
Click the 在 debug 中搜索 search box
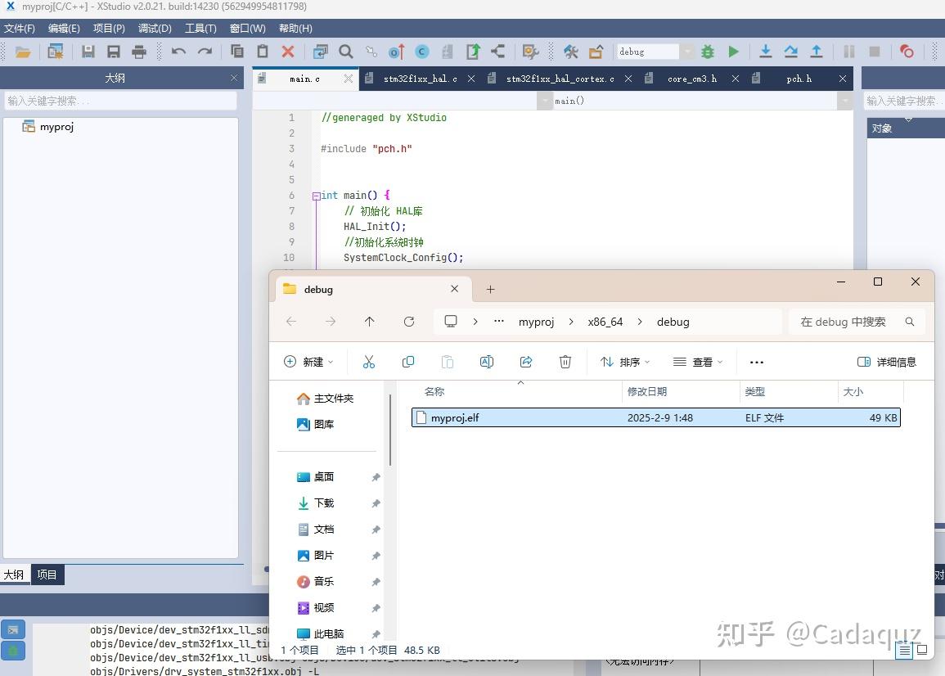click(857, 322)
